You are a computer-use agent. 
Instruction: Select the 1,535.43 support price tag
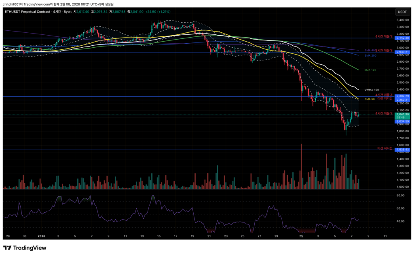pos(403,150)
